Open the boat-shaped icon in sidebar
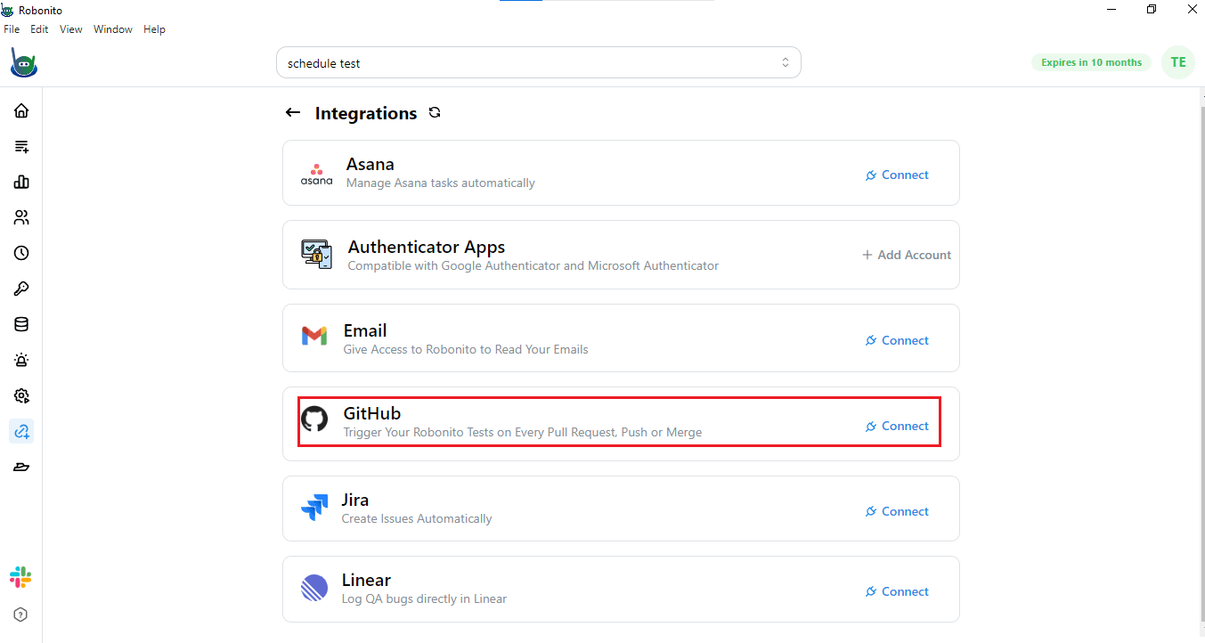The height and width of the screenshot is (643, 1205). click(21, 467)
